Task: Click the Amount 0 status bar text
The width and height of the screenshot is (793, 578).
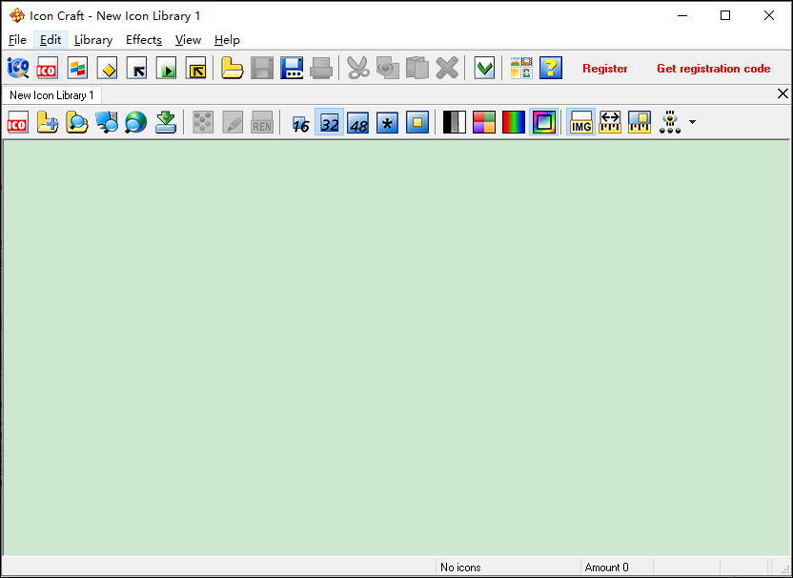Action: click(606, 568)
